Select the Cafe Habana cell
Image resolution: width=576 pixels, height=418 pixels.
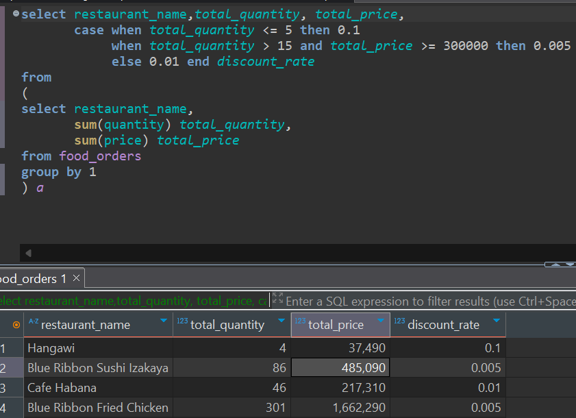click(98, 387)
